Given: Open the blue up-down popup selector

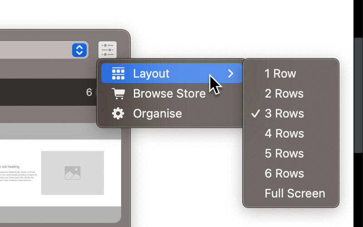Looking at the screenshot, I should [x=79, y=50].
